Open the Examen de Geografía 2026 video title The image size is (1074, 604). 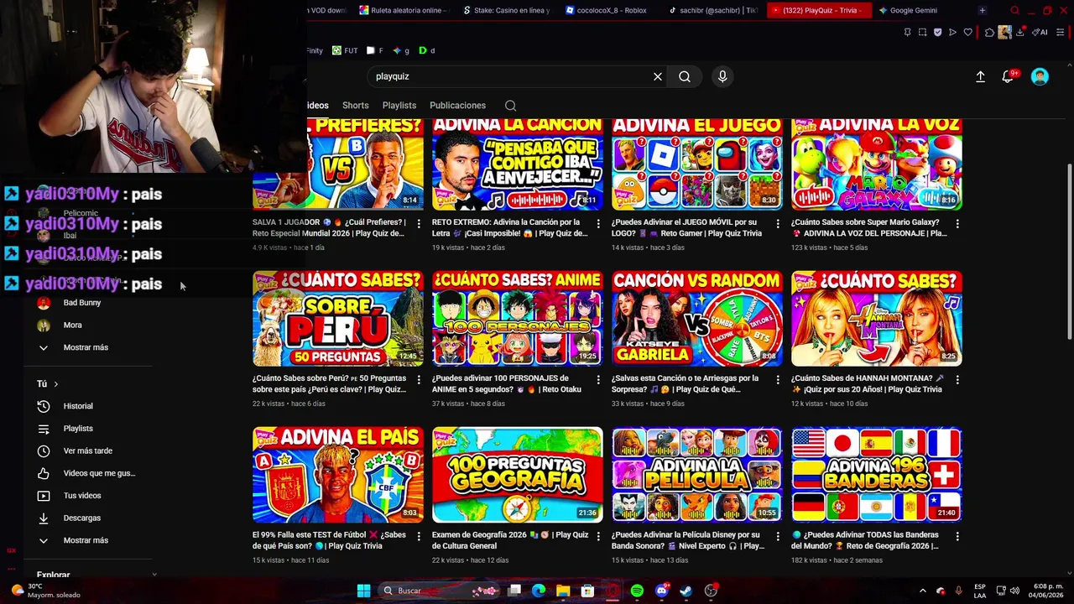[510, 540]
